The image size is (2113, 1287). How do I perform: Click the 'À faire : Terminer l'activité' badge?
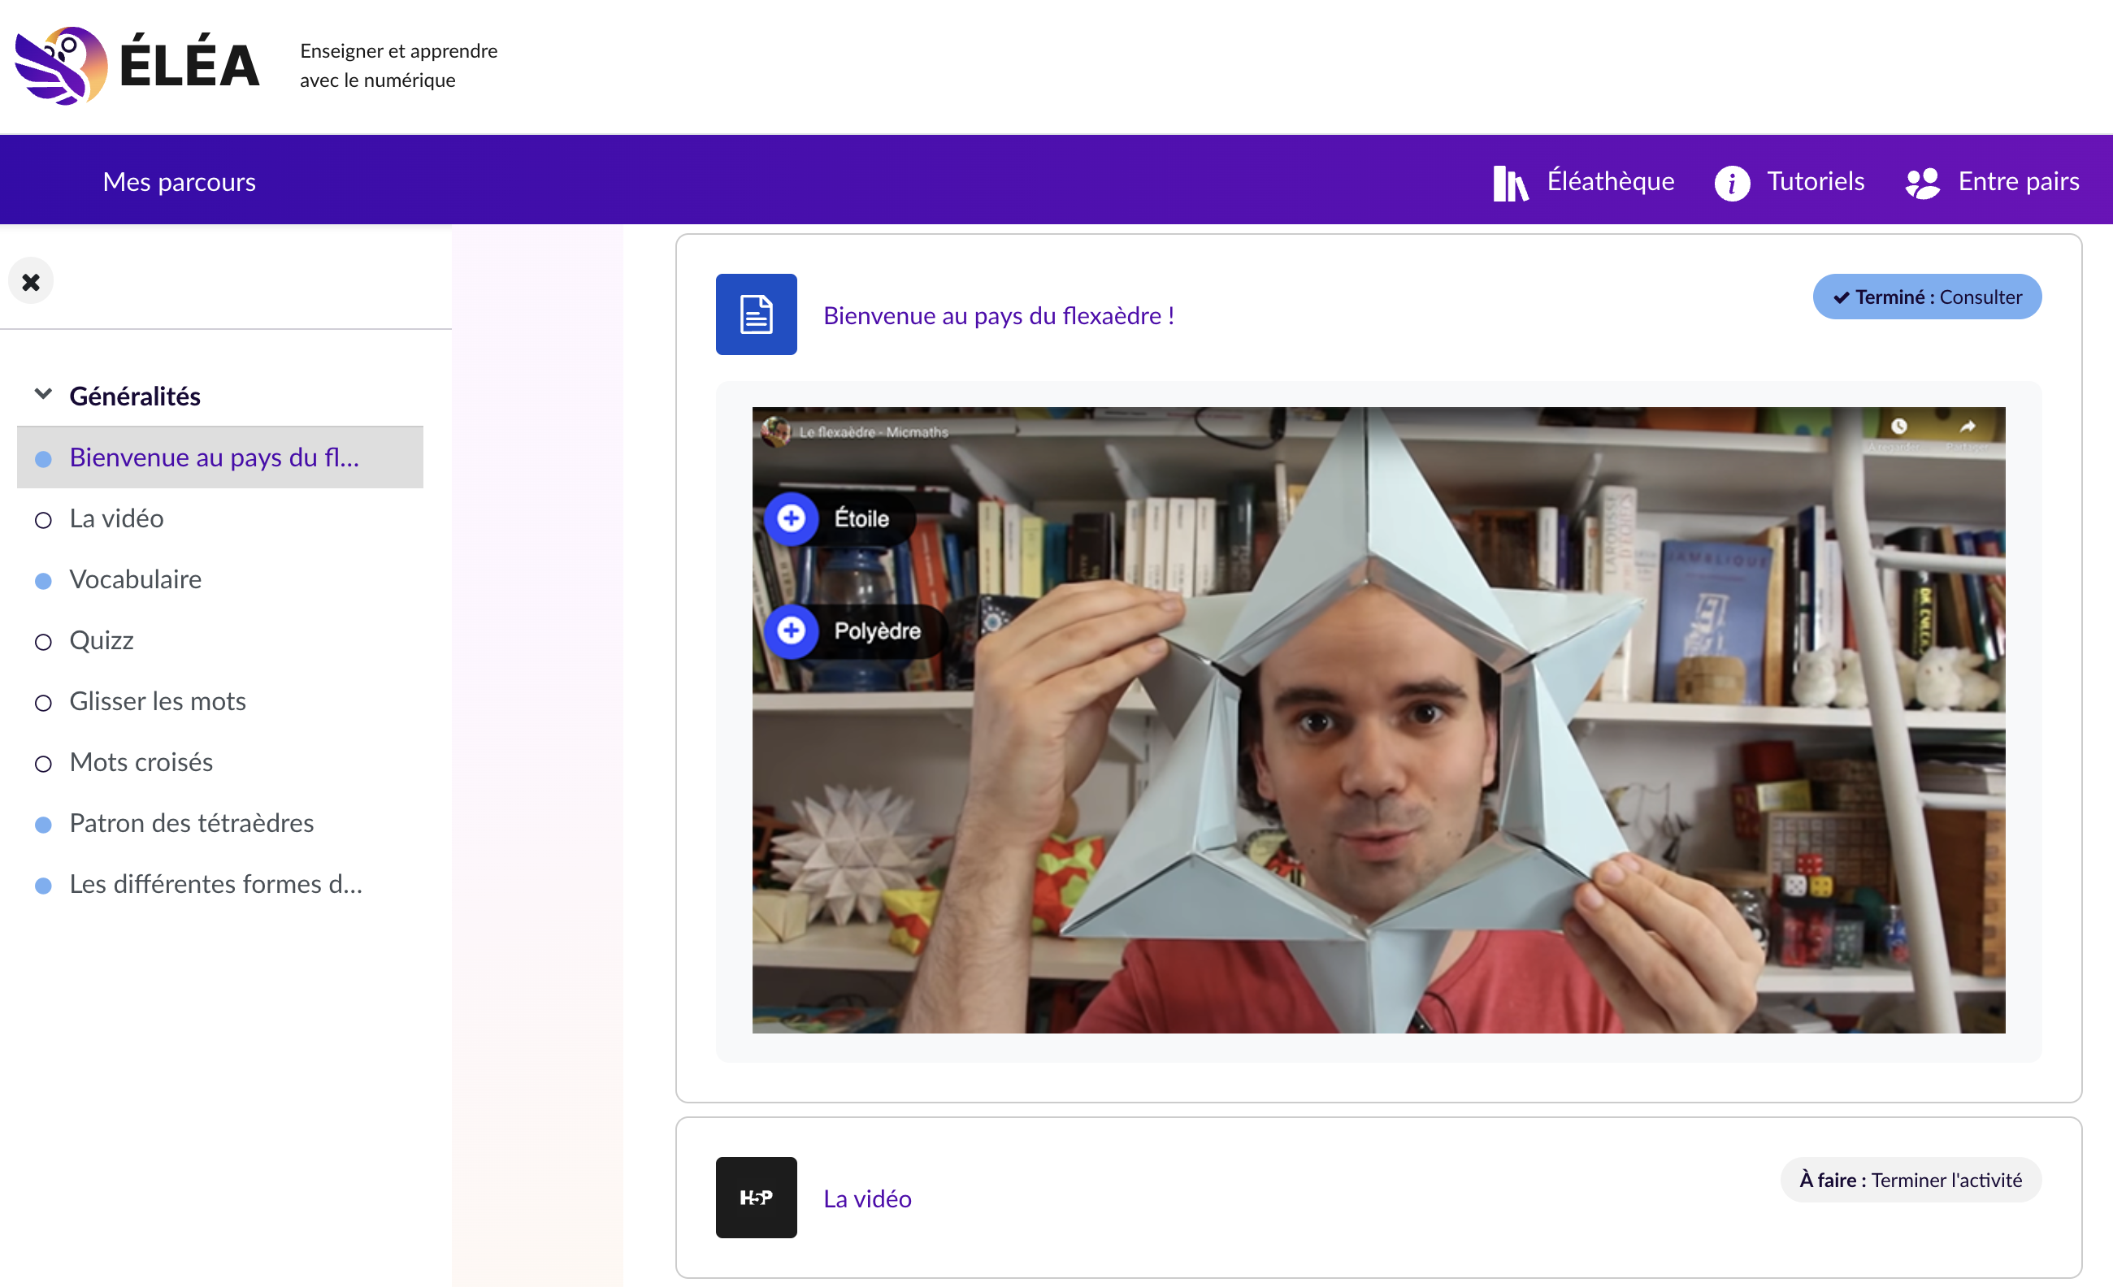(1910, 1180)
